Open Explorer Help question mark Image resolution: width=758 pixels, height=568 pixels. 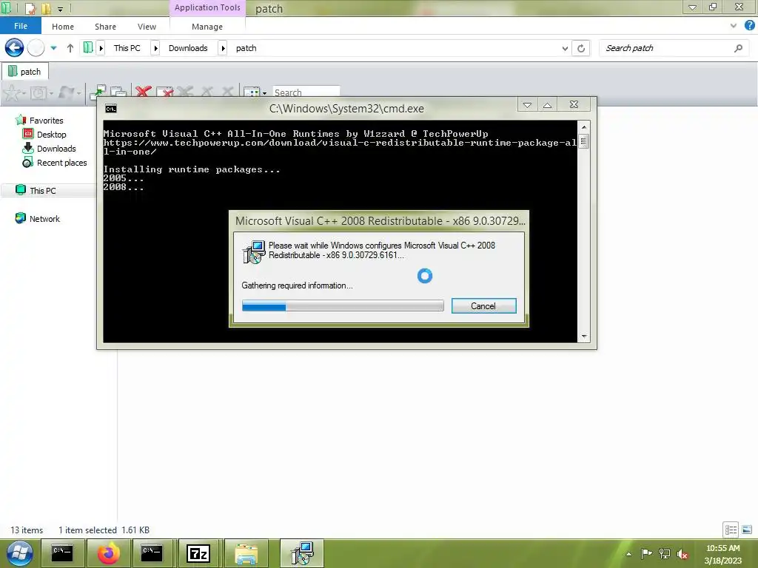click(750, 26)
